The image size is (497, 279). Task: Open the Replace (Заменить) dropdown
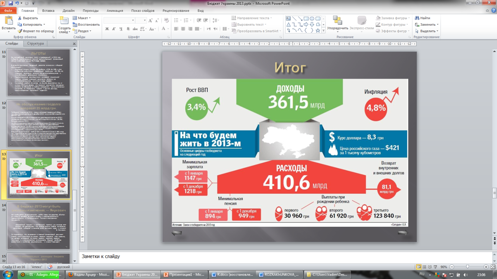[x=426, y=25]
